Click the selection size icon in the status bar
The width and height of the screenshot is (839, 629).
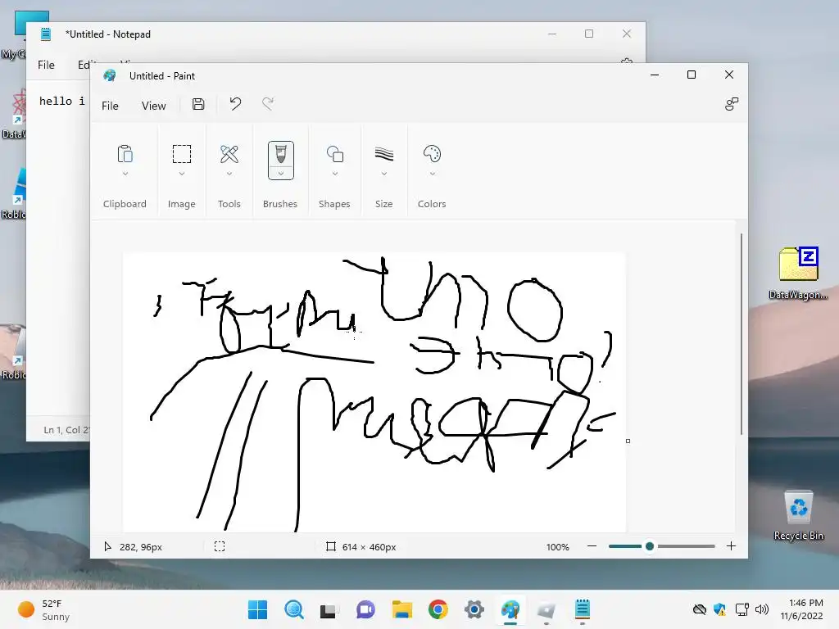[x=220, y=546]
